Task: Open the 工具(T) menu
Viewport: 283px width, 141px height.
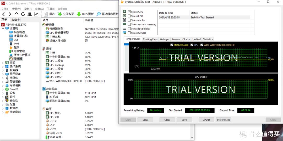Action: (x=51, y=9)
